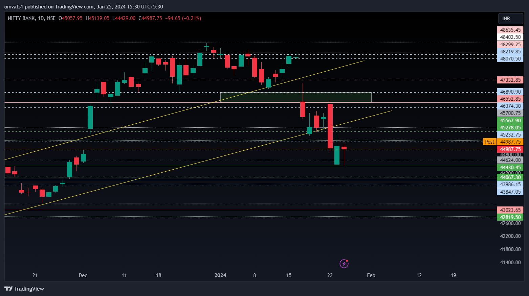Click the open value O45057.95
529x296 pixels.
click(x=70, y=18)
